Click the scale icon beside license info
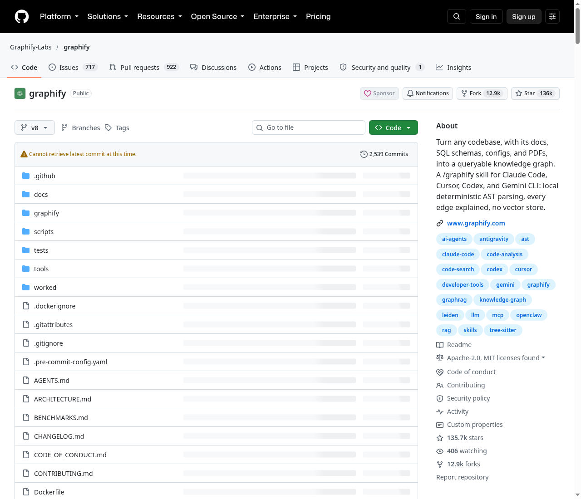581x499 pixels. click(440, 358)
